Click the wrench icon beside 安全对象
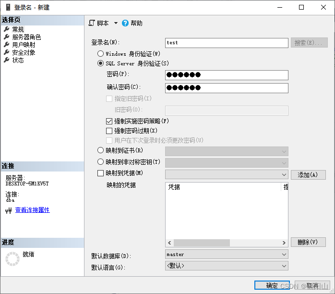The image size is (335, 294). point(7,52)
